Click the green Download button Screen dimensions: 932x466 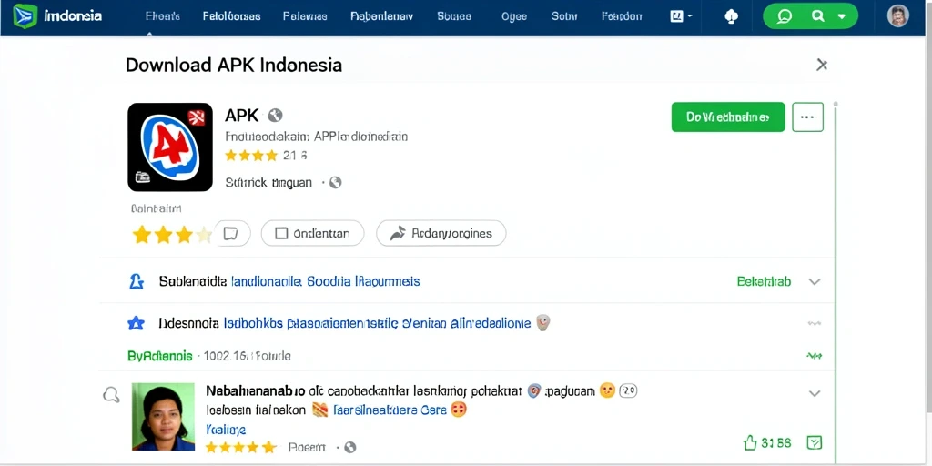pos(728,117)
